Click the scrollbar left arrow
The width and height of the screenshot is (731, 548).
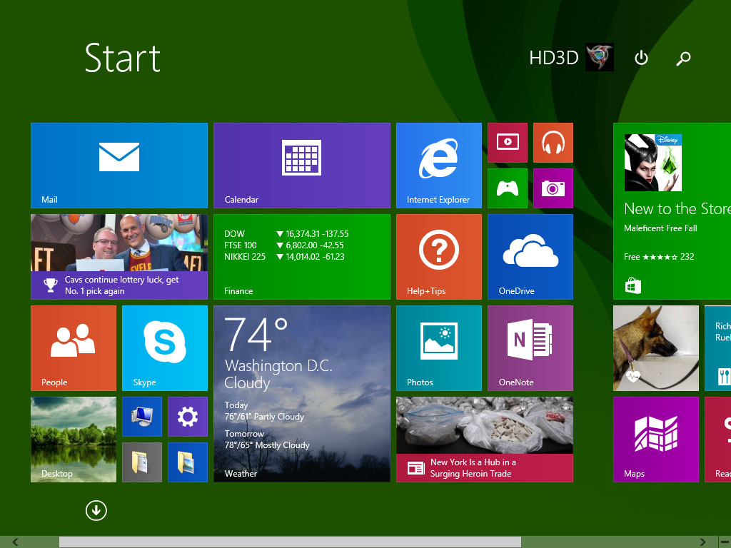point(16,542)
